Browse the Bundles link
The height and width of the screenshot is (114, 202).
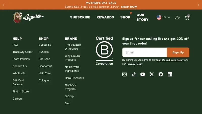pyautogui.click(x=43, y=52)
